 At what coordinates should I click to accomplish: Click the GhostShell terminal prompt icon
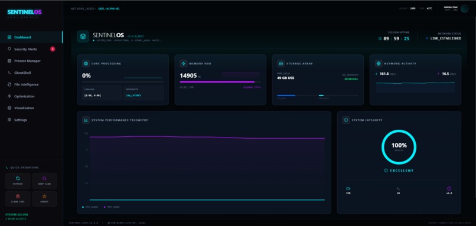tap(9, 73)
